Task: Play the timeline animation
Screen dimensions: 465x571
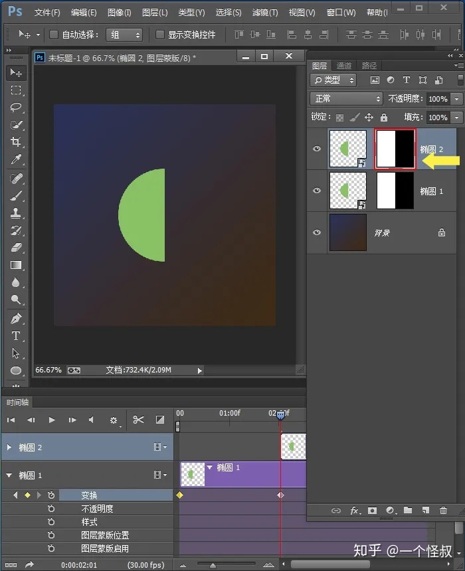Action: click(x=52, y=420)
